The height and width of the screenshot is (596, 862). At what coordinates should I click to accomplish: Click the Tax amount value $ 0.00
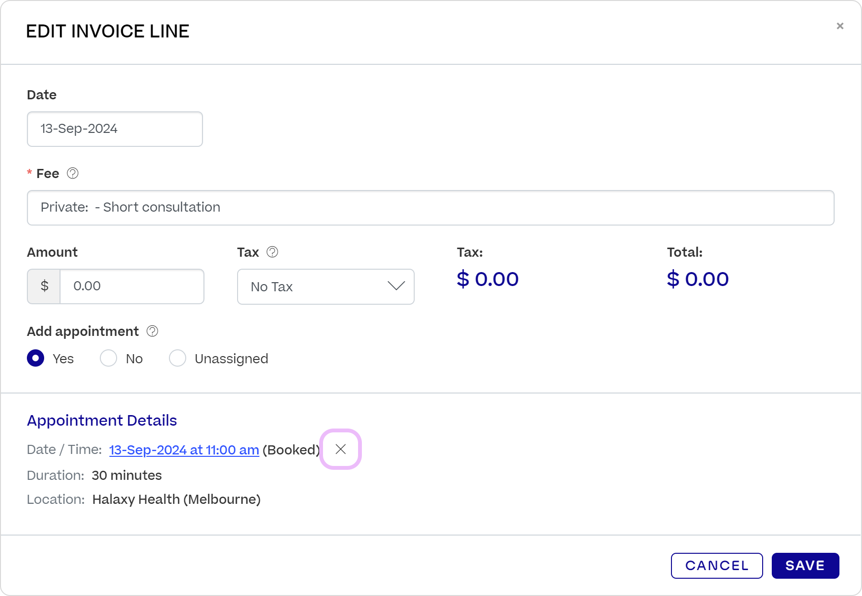coord(488,279)
